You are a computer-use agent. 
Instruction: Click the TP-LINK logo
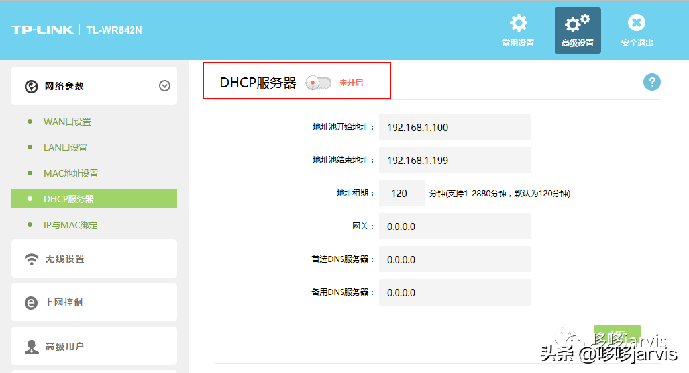[x=42, y=30]
